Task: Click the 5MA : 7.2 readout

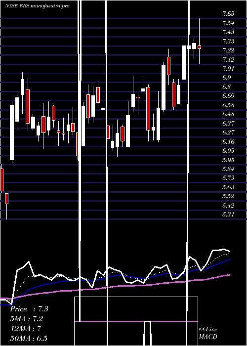Action: coord(27,319)
